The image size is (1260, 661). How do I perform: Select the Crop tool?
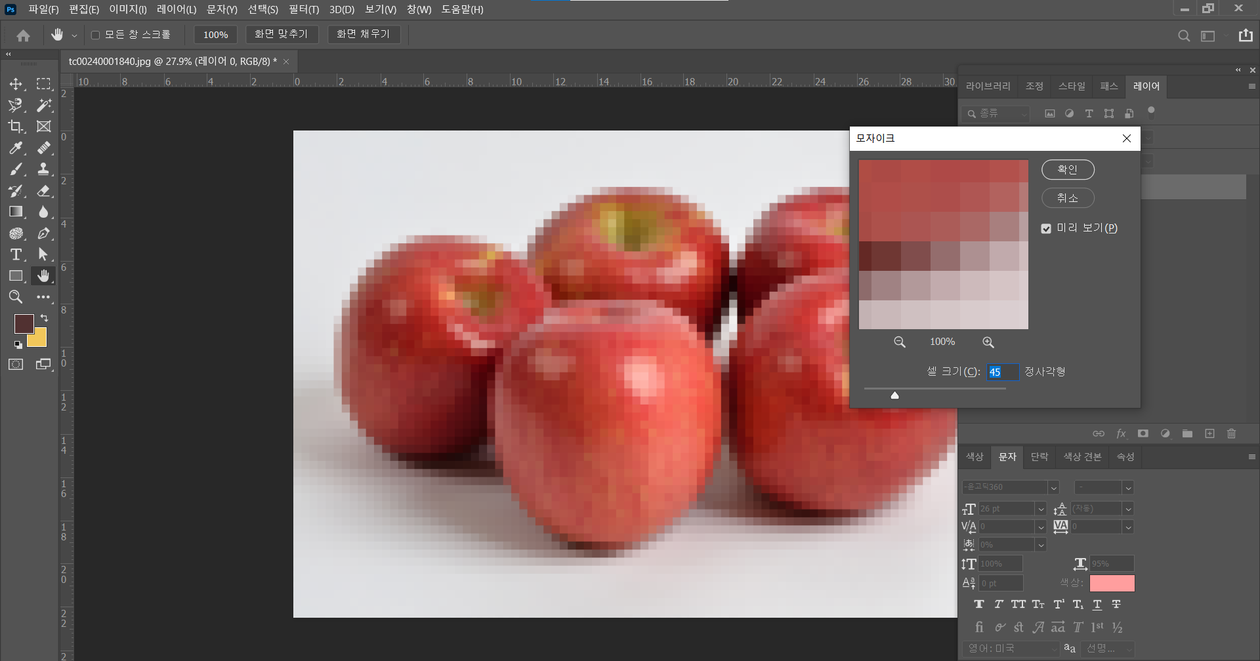(16, 127)
